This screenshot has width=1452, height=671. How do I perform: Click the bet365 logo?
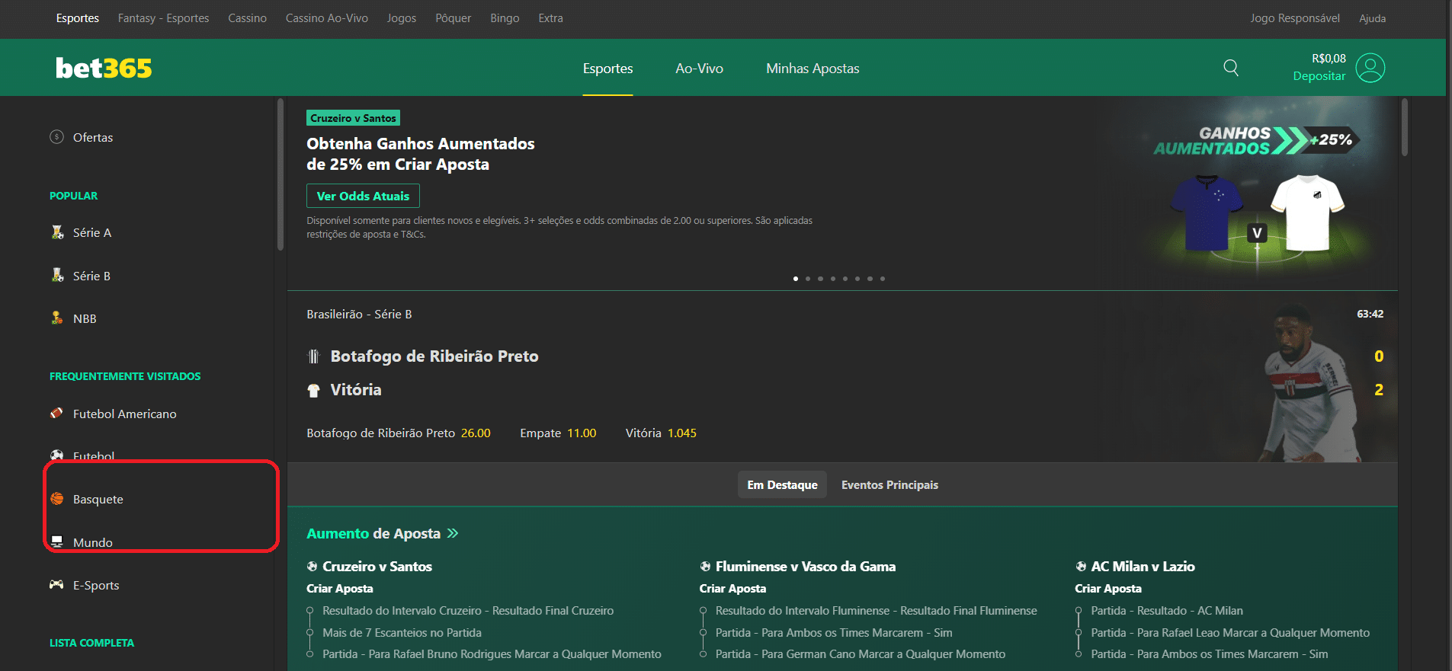click(x=104, y=69)
